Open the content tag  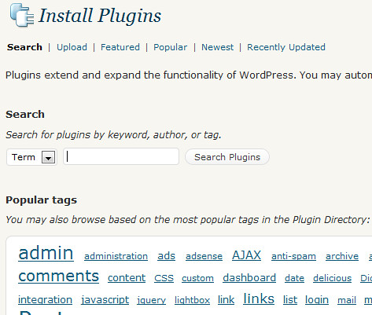click(x=127, y=278)
